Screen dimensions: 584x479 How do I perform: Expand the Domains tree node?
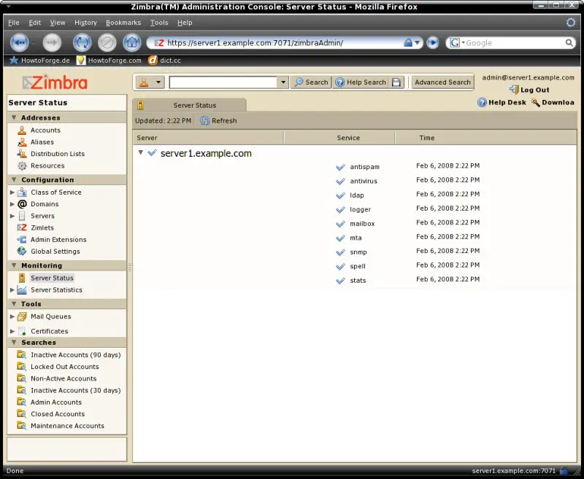pos(12,204)
